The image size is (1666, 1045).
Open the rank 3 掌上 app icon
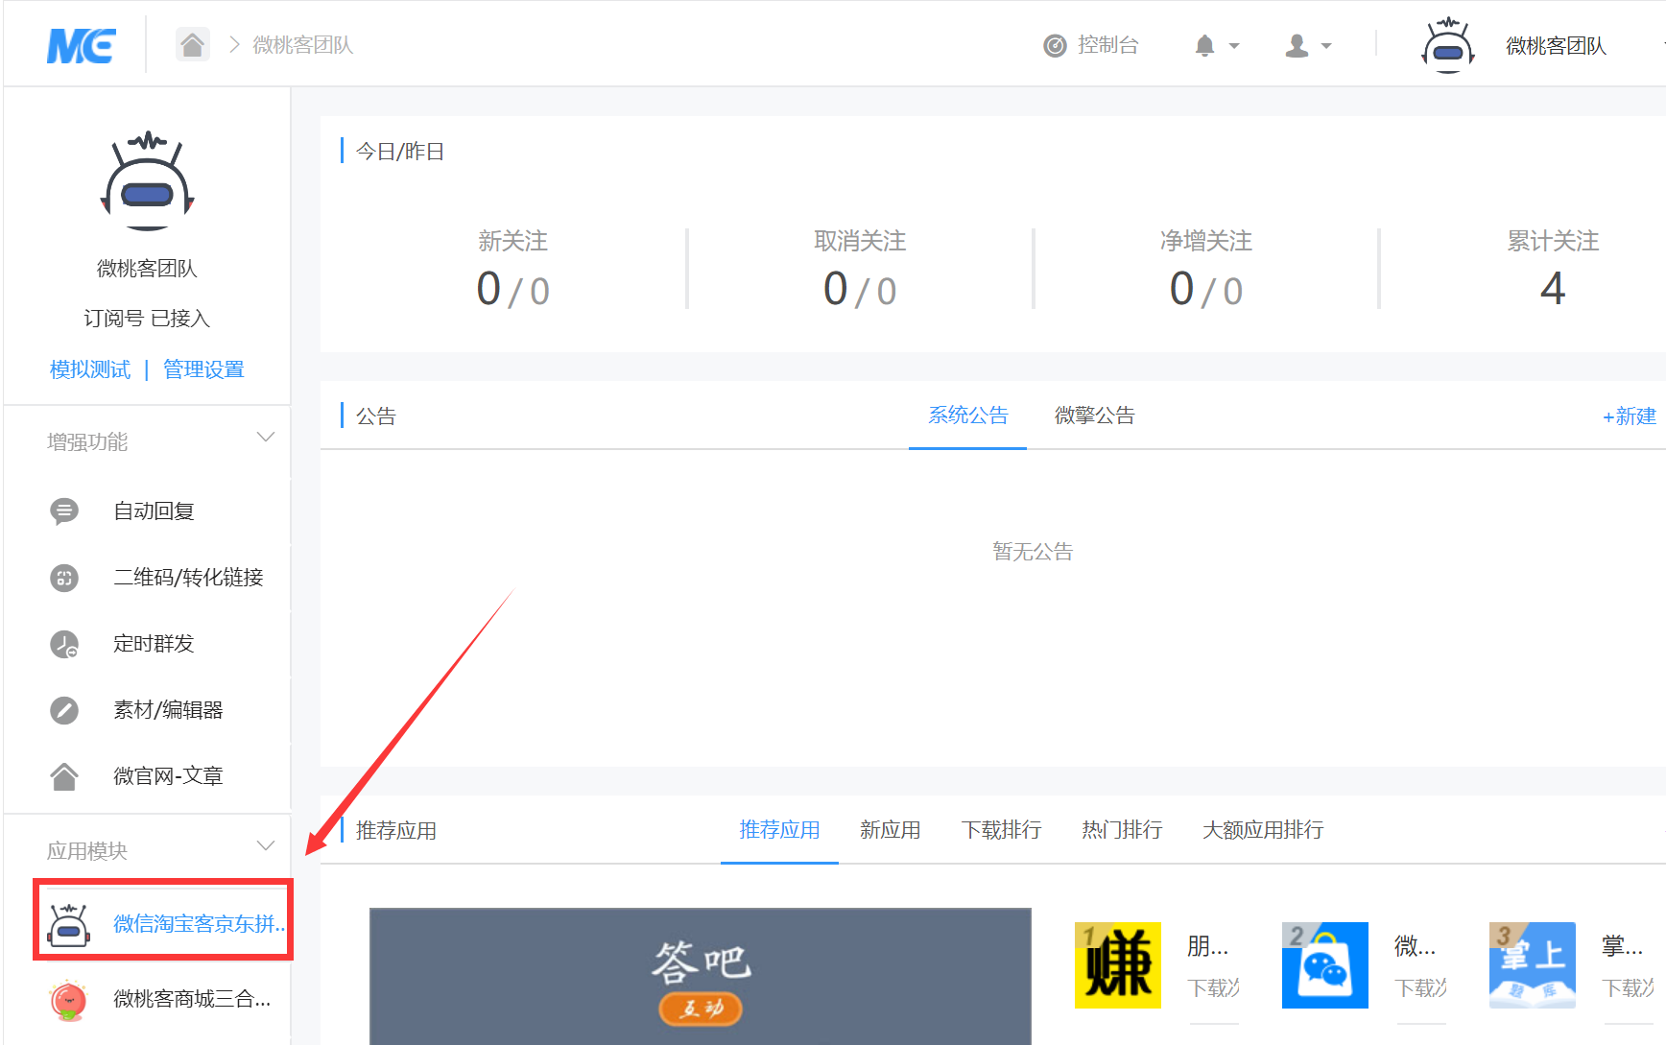(1533, 965)
